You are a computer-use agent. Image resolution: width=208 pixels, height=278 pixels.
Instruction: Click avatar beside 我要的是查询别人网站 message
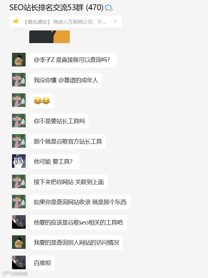(19, 242)
